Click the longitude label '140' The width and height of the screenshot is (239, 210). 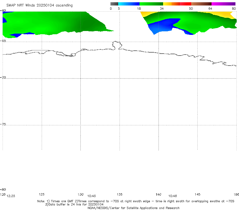pyautogui.click(x=159, y=194)
